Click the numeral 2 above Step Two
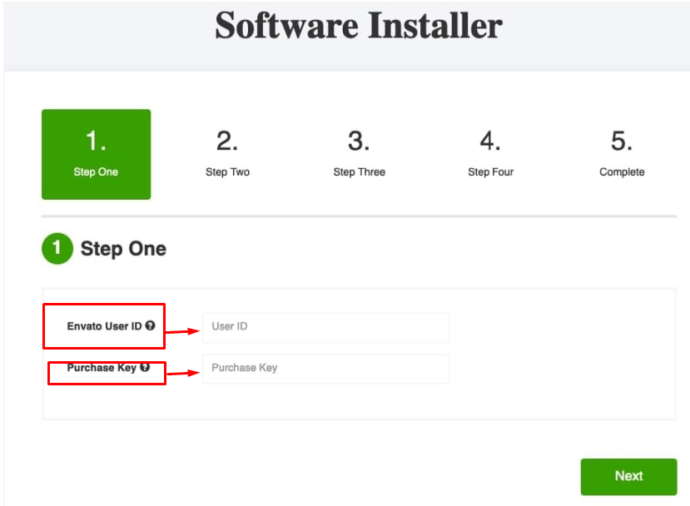Viewport: 690px width, 506px height. [227, 141]
